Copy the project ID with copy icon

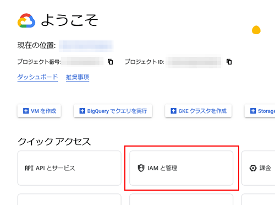click(229, 62)
